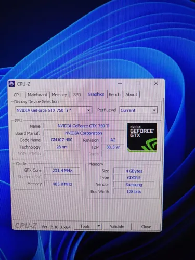Click the NVIDIA Corporation board manufacturer field

(83, 133)
